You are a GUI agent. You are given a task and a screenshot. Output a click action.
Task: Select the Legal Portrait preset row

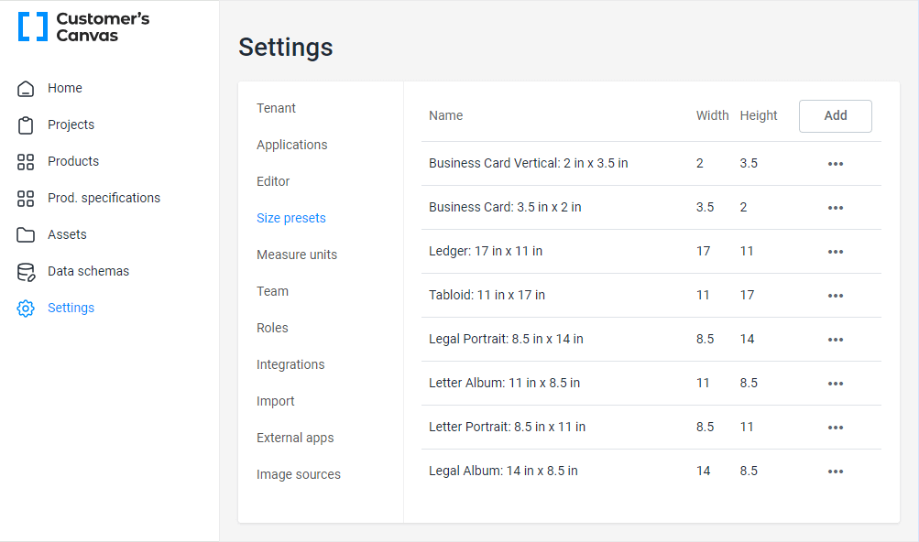(x=506, y=339)
